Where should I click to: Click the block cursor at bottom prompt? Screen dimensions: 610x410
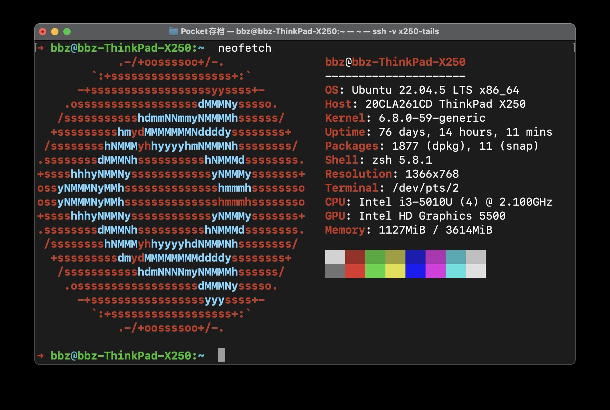click(x=221, y=355)
